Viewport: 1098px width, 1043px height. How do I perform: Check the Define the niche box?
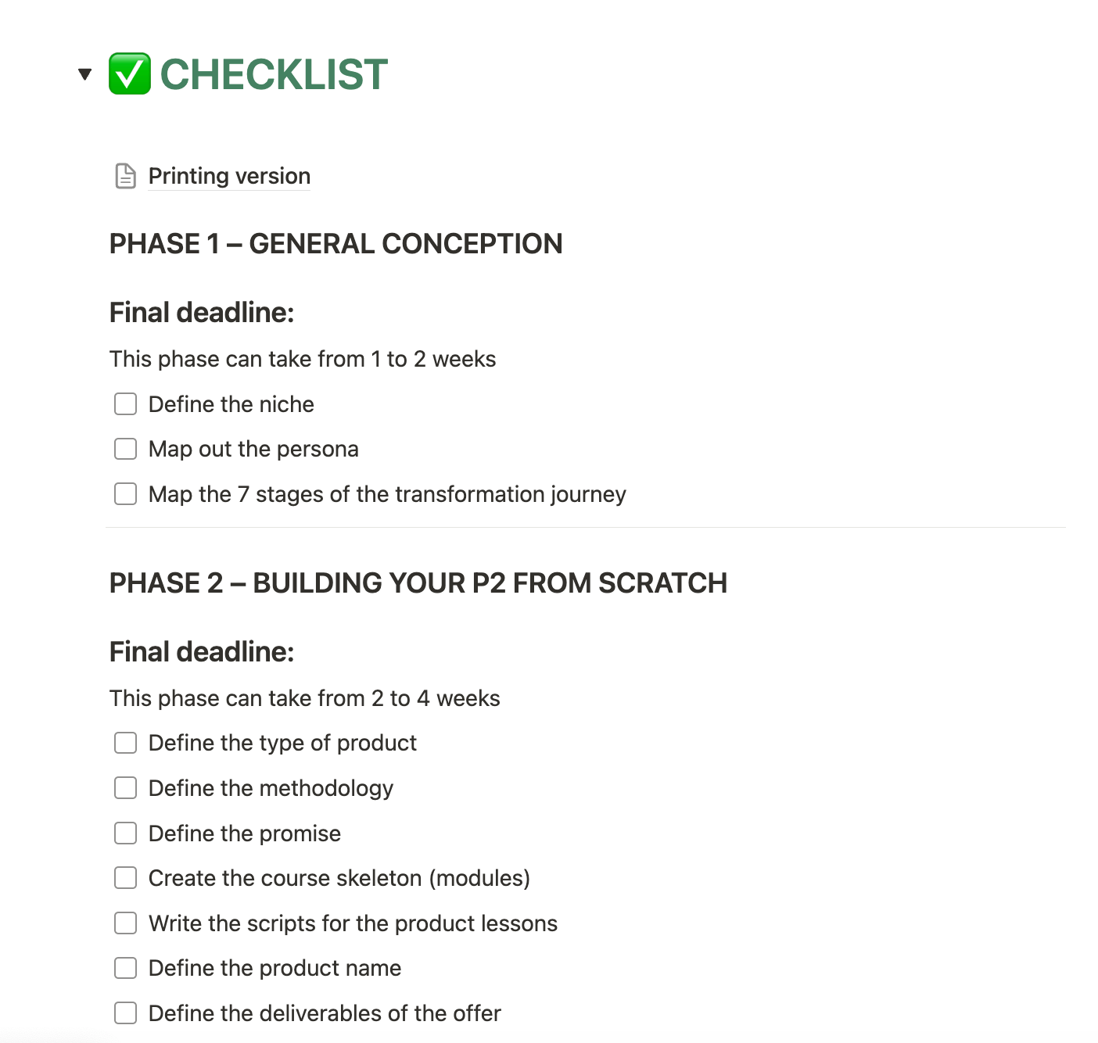125,404
